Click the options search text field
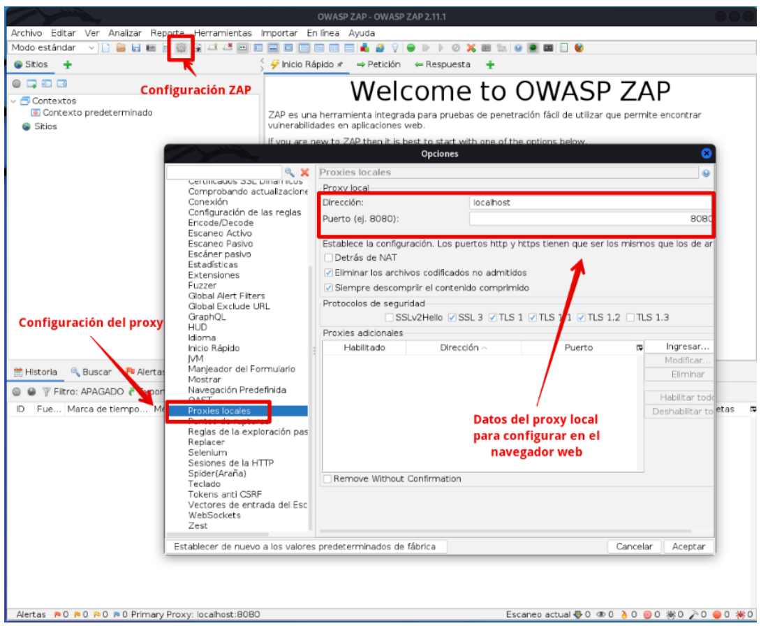The image size is (761, 626). pos(224,173)
